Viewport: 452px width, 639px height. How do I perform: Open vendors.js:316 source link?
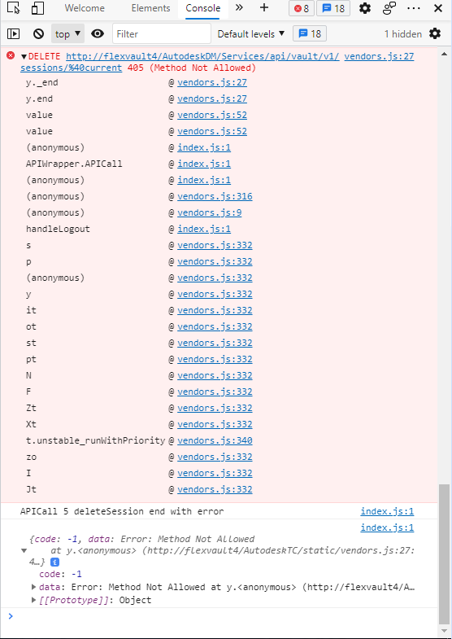[x=215, y=196]
